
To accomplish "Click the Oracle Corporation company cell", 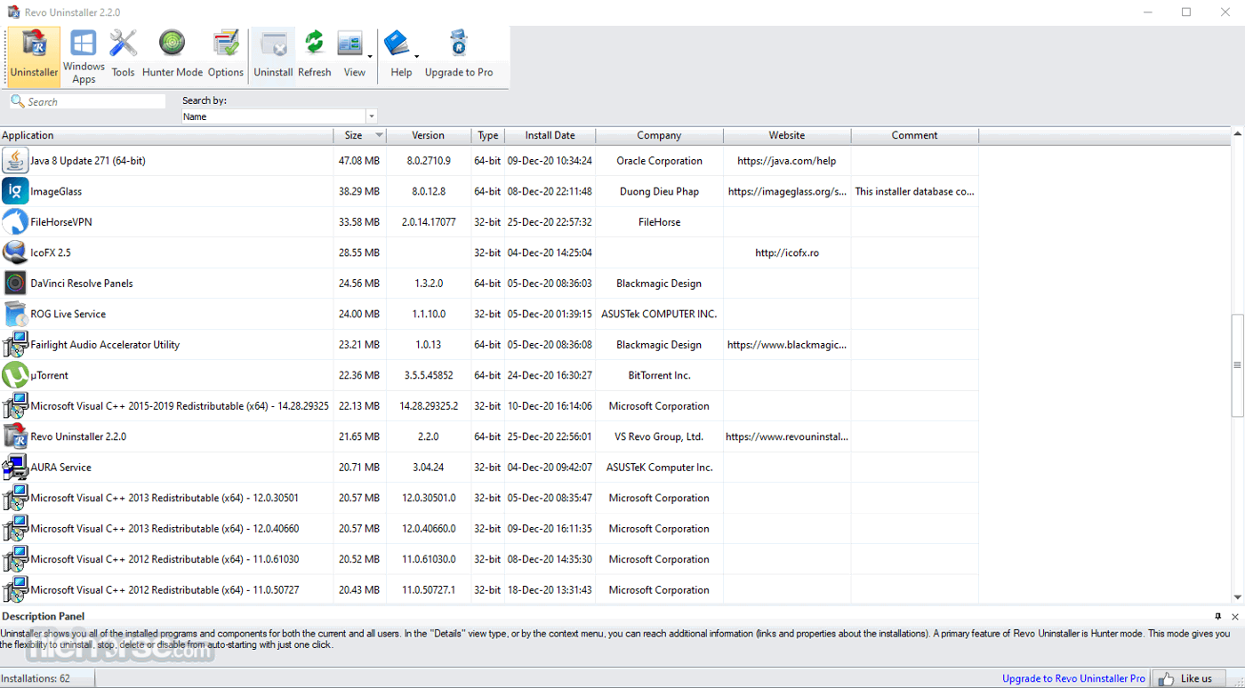I will point(659,161).
